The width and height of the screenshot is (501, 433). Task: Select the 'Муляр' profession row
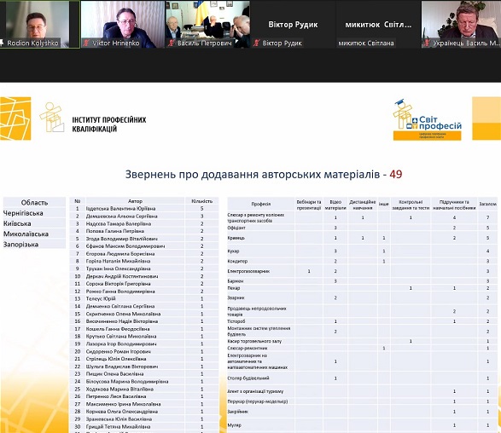point(363,425)
